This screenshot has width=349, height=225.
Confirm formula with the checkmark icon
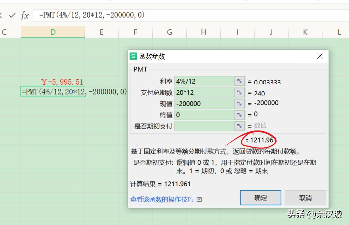click(x=12, y=16)
